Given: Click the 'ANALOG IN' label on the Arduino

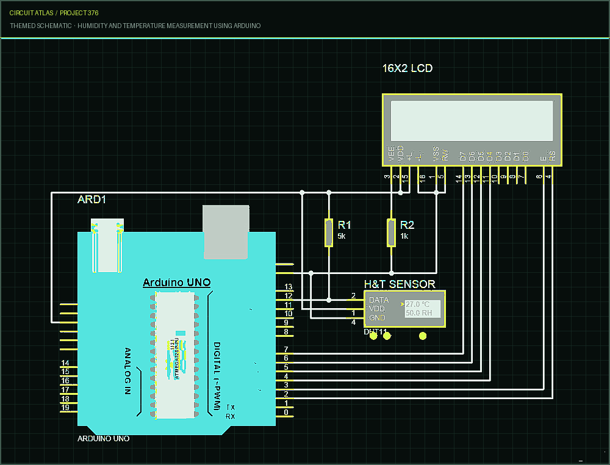Looking at the screenshot, I should [127, 371].
